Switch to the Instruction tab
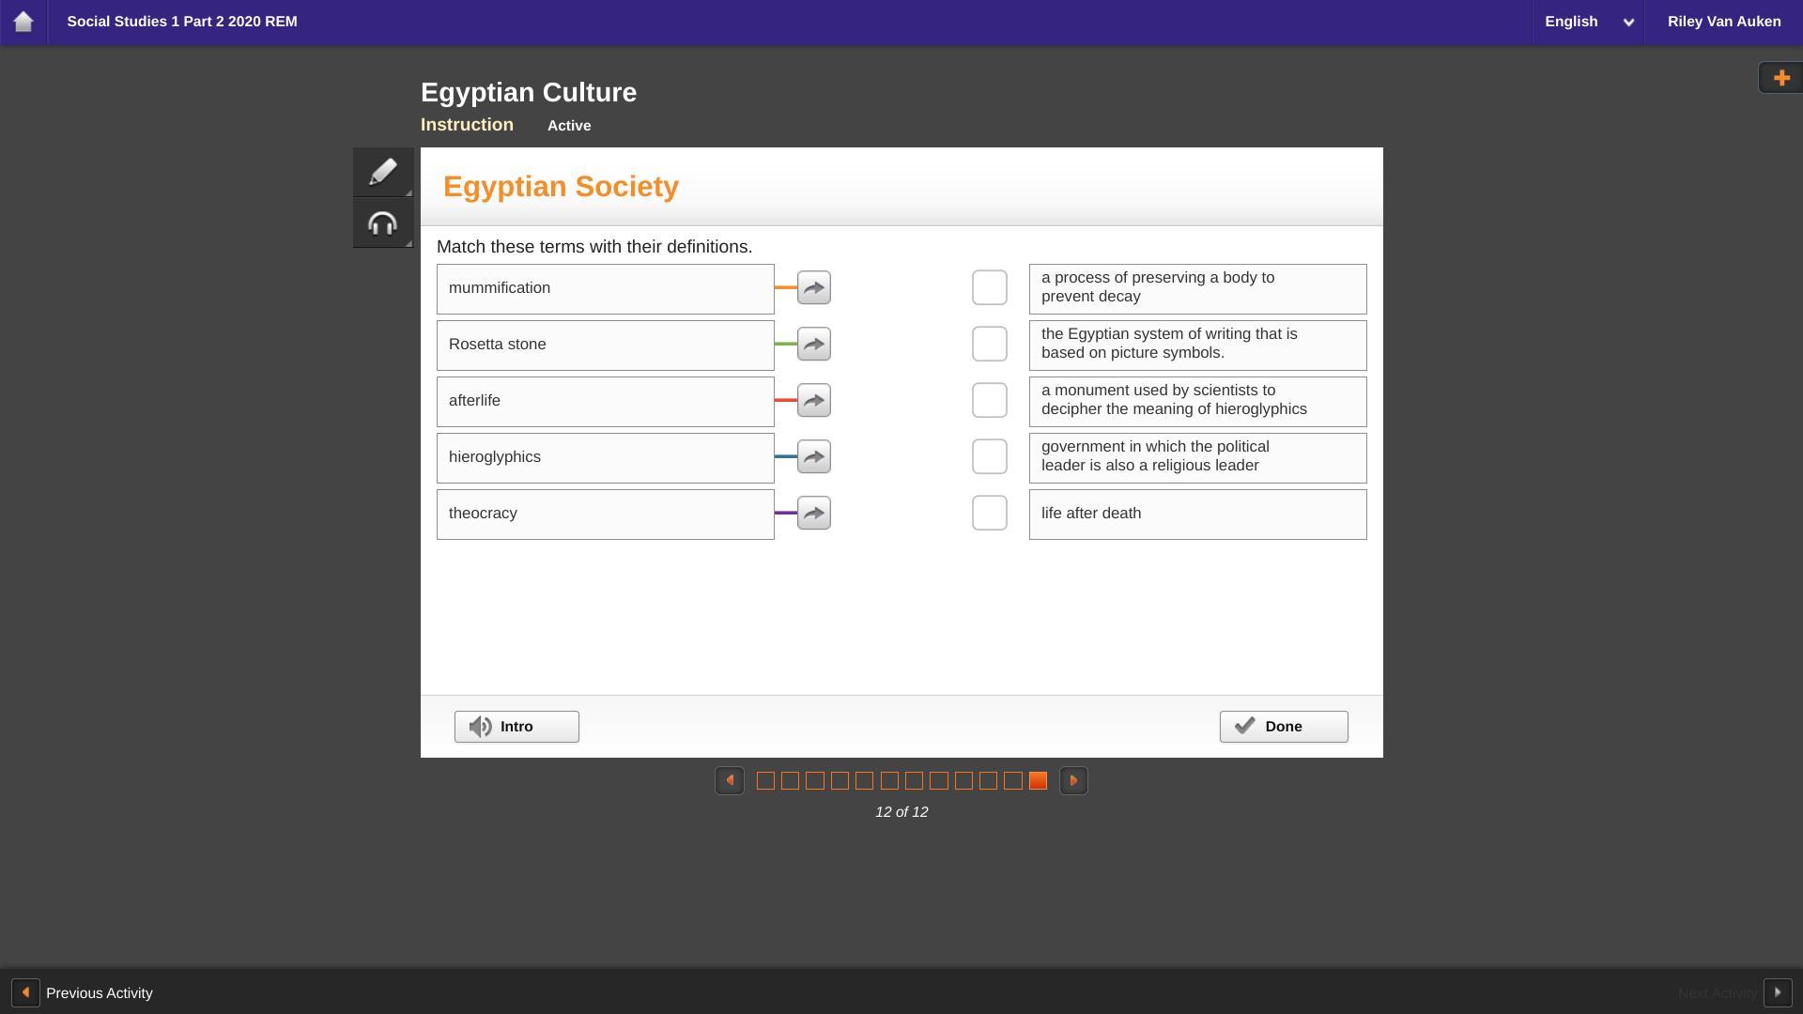 coord(467,125)
